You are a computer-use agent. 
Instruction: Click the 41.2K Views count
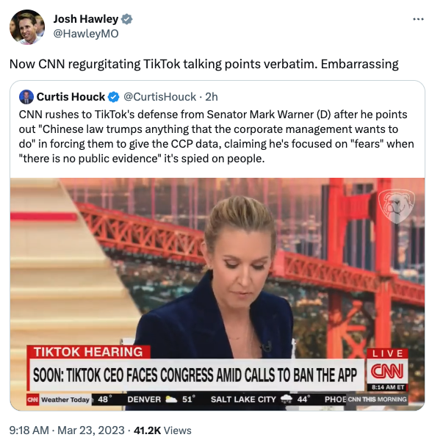click(162, 430)
